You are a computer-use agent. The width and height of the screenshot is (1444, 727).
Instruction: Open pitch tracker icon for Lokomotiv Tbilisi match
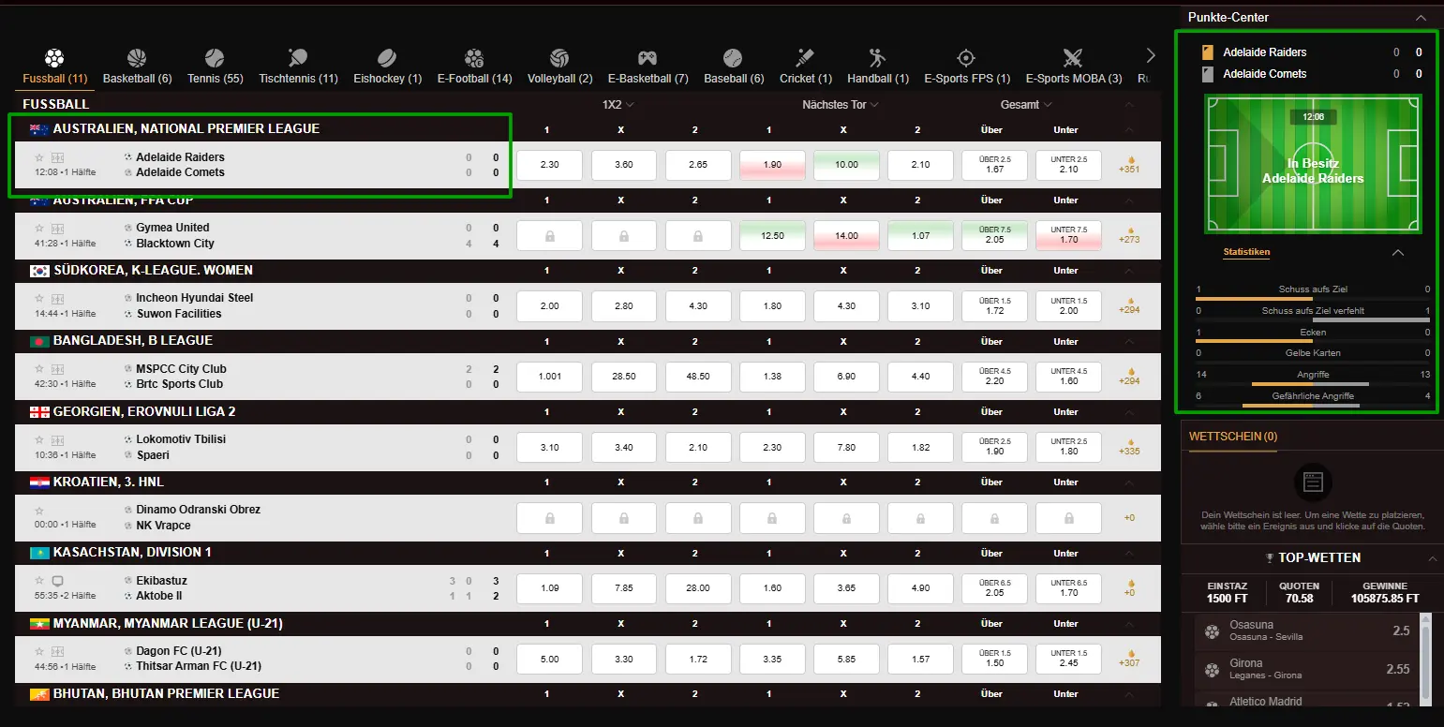point(57,440)
